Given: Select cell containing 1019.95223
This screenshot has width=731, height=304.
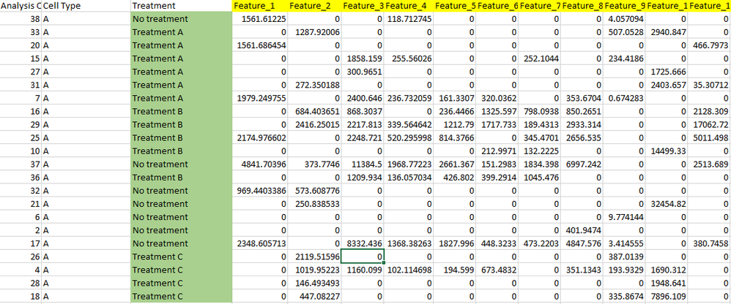Looking at the screenshot, I should [x=314, y=270].
